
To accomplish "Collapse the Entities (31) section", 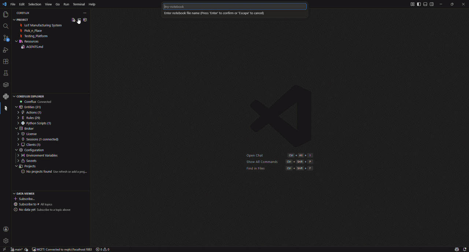I will point(16,107).
